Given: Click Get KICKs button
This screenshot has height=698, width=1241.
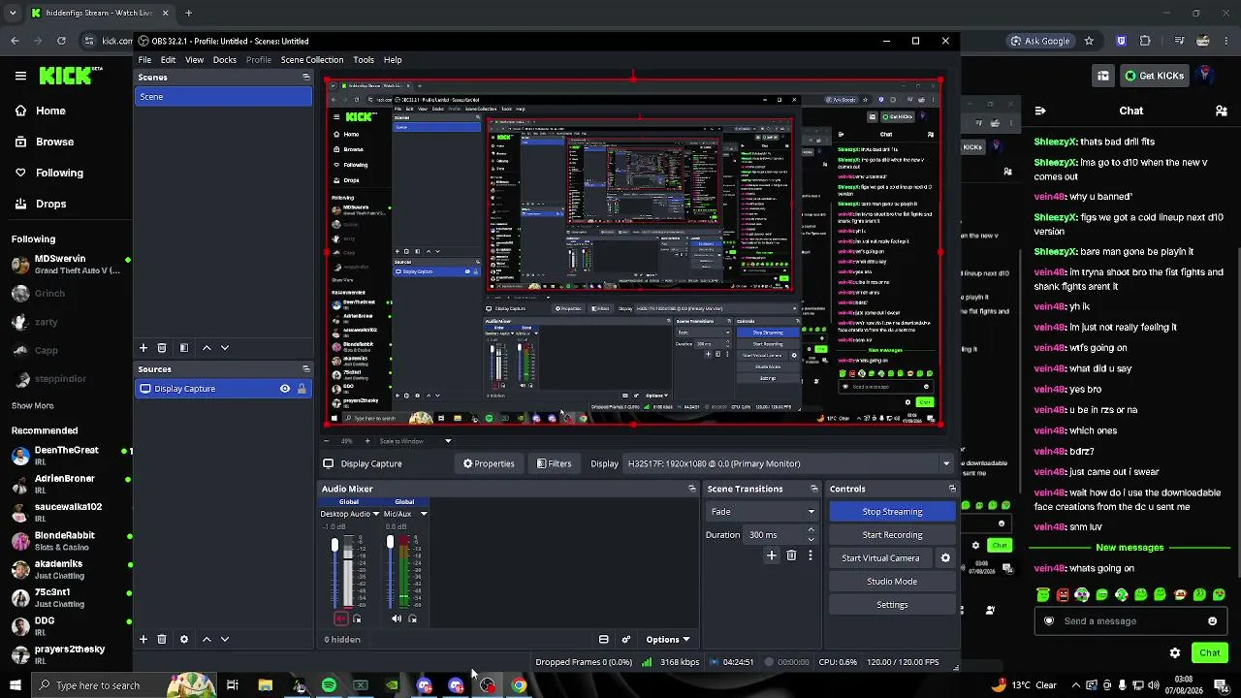Looking at the screenshot, I should (x=1153, y=76).
